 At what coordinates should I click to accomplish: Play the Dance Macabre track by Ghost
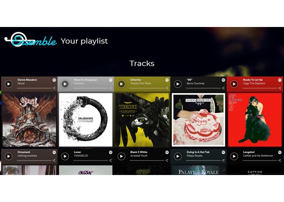click(9, 84)
